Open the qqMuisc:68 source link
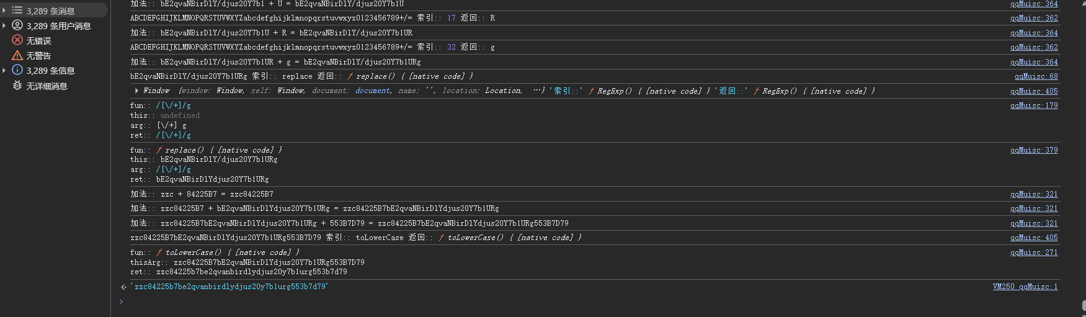 point(1036,76)
